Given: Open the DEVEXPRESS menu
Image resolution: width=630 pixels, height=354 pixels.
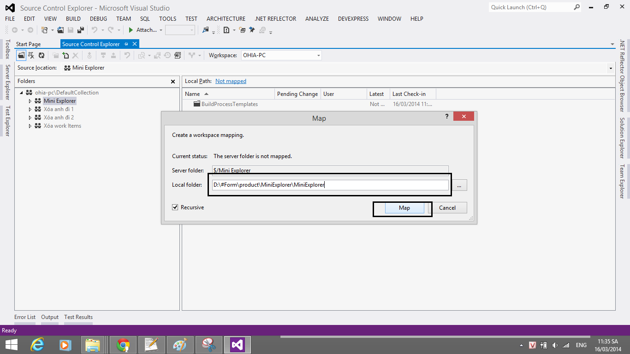Looking at the screenshot, I should 353,19.
